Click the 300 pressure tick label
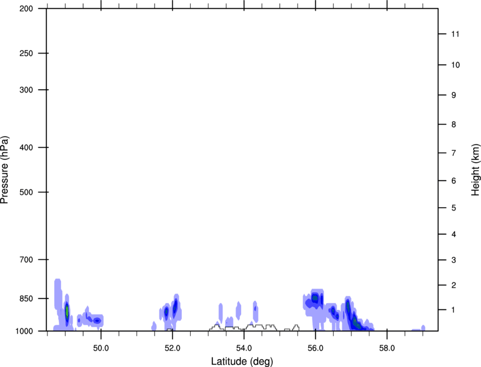The height and width of the screenshot is (367, 481). click(x=26, y=90)
